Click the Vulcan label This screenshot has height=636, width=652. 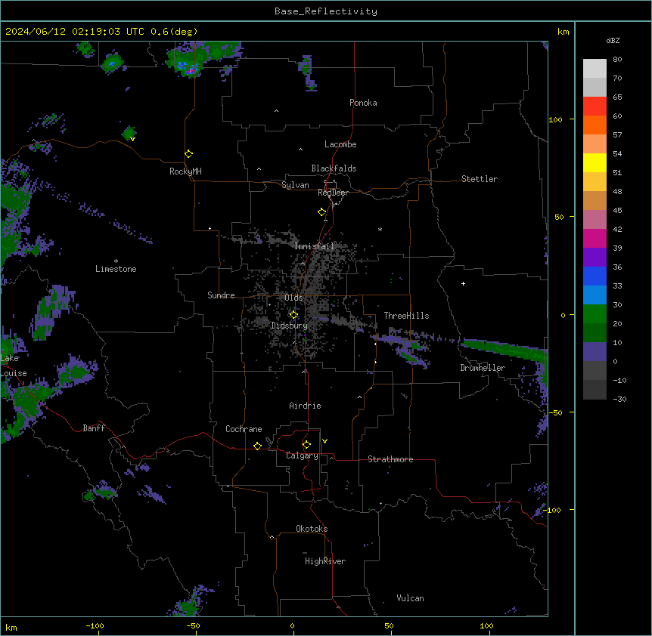(x=411, y=598)
